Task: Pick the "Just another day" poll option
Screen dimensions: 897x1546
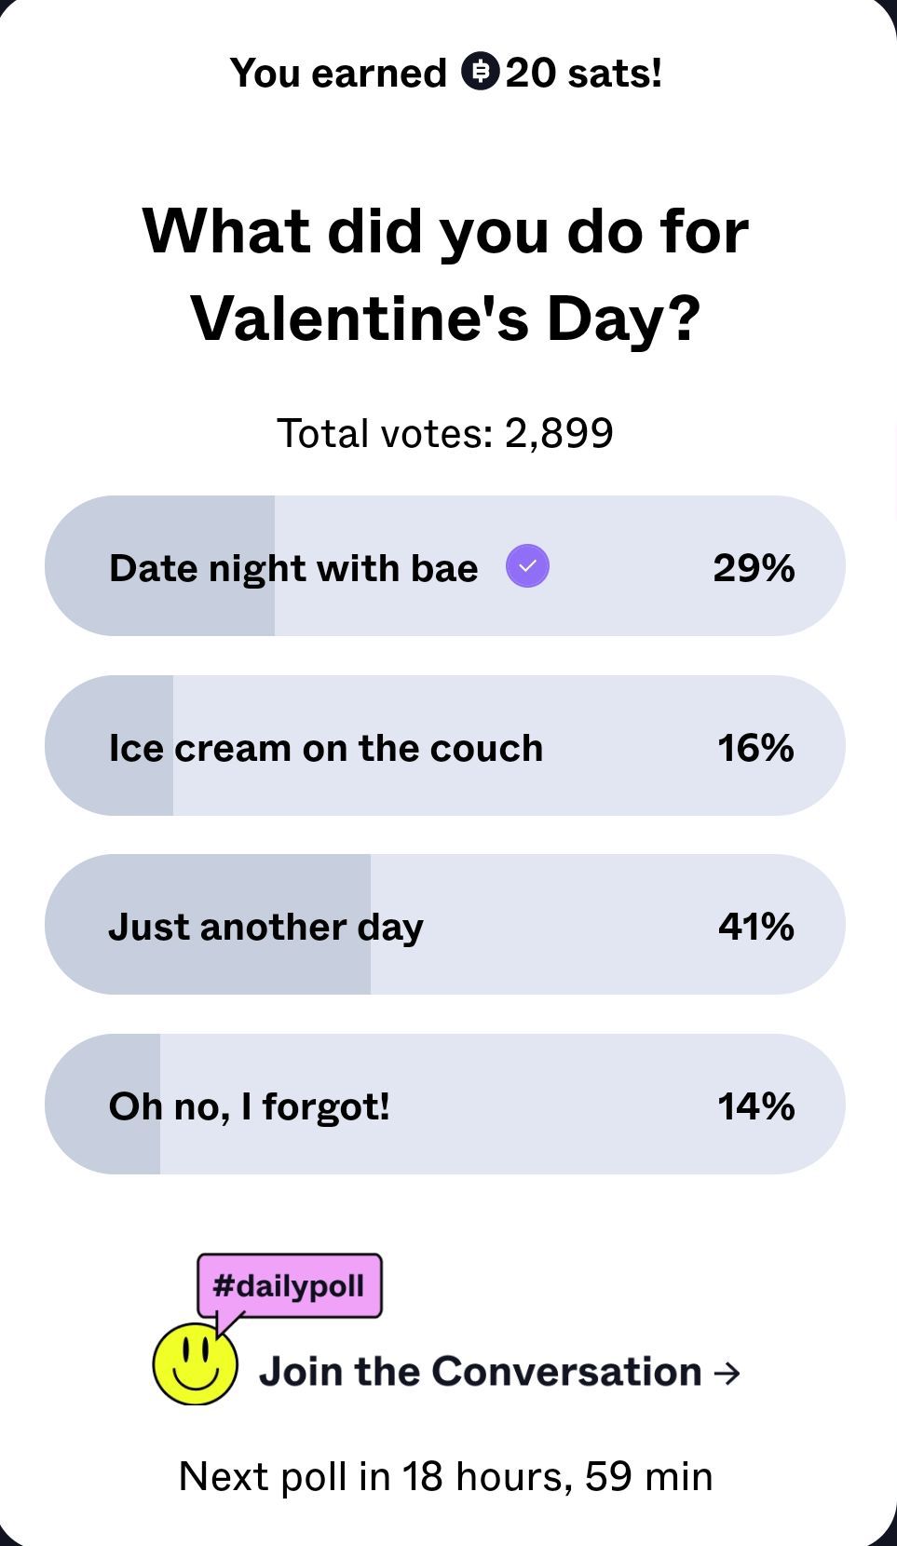Action: [266, 927]
